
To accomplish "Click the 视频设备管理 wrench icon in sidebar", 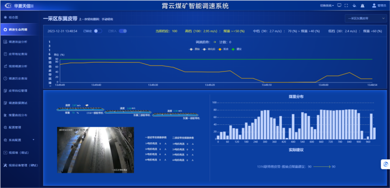I will 5,165.
